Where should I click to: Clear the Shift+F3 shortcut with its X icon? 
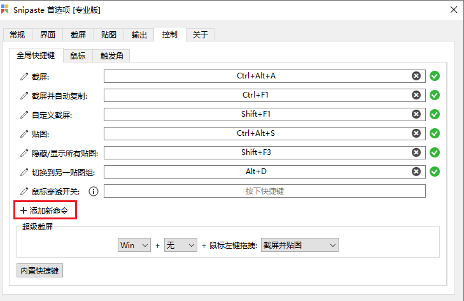pyautogui.click(x=416, y=152)
